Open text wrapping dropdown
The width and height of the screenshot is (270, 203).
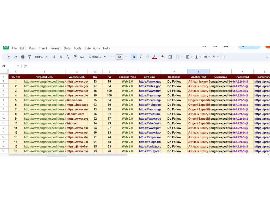207,57
